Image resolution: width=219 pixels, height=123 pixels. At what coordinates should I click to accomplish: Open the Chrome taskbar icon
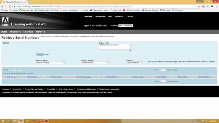[x=21, y=121]
